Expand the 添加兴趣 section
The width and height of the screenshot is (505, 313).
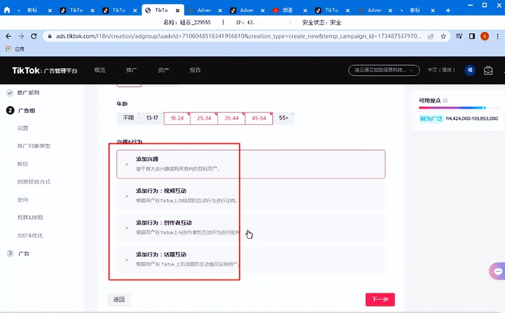pyautogui.click(x=251, y=164)
